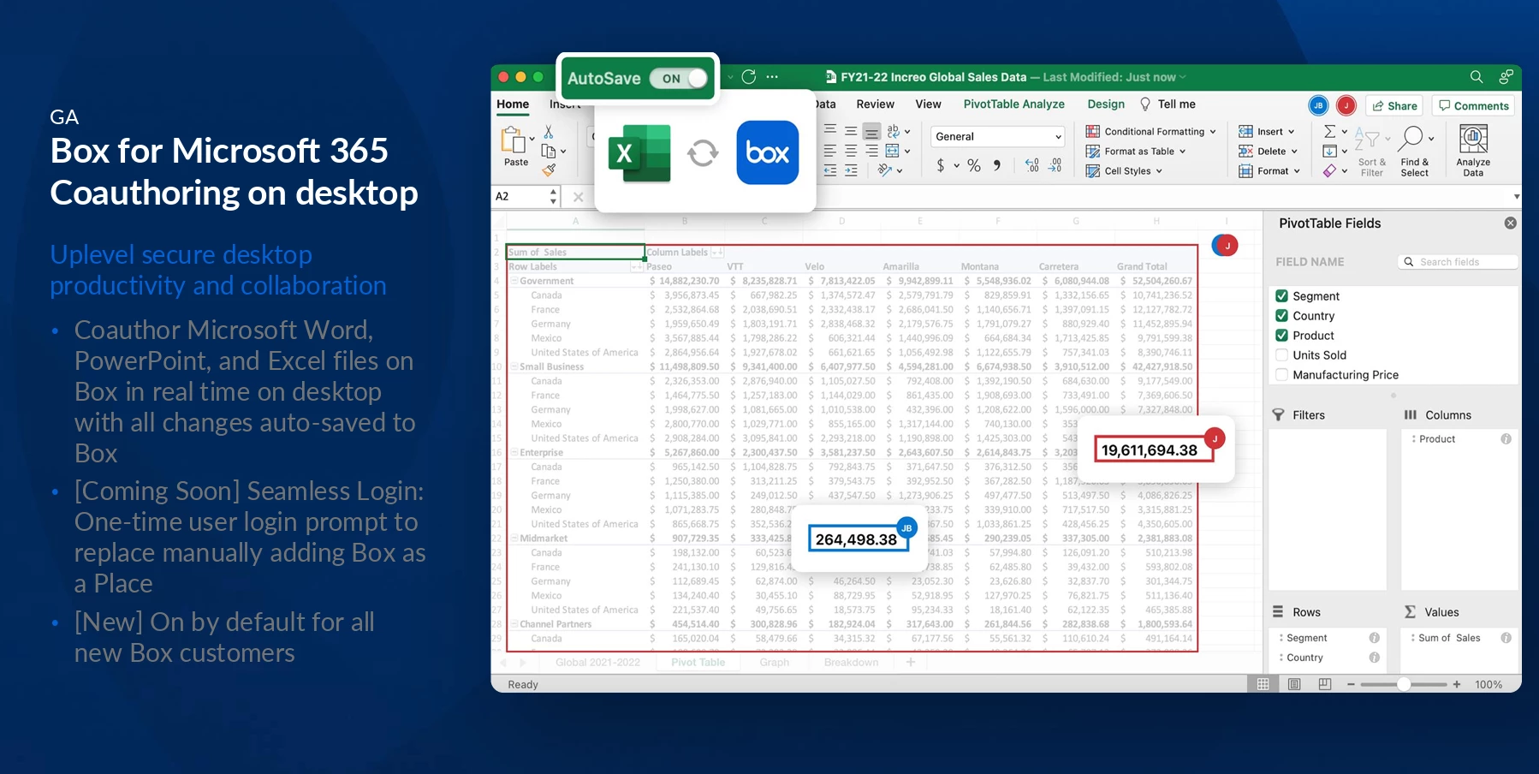
Task: Click the zoom slider handle
Action: [x=1404, y=684]
